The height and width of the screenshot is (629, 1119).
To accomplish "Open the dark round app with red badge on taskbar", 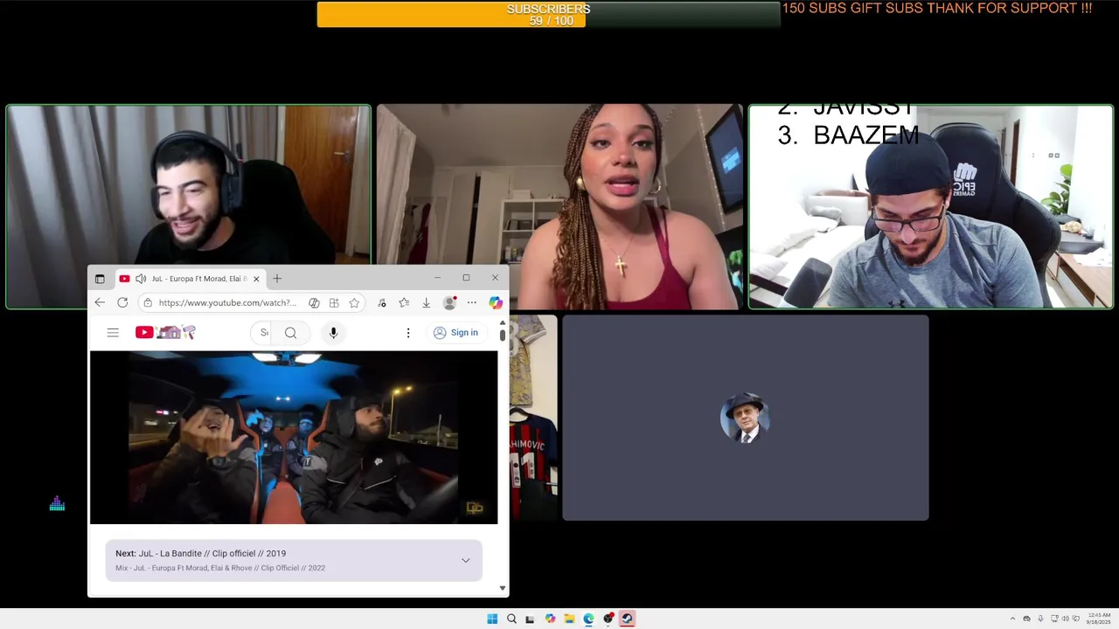I will point(608,619).
